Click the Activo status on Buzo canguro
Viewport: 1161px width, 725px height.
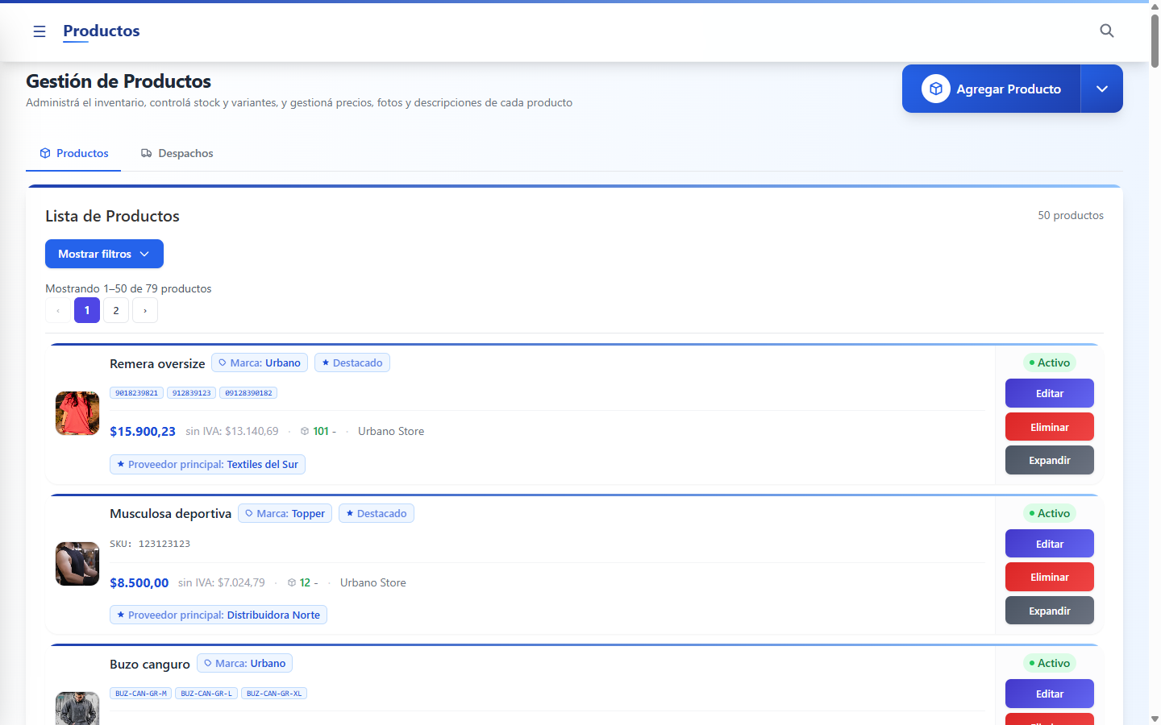[1050, 663]
